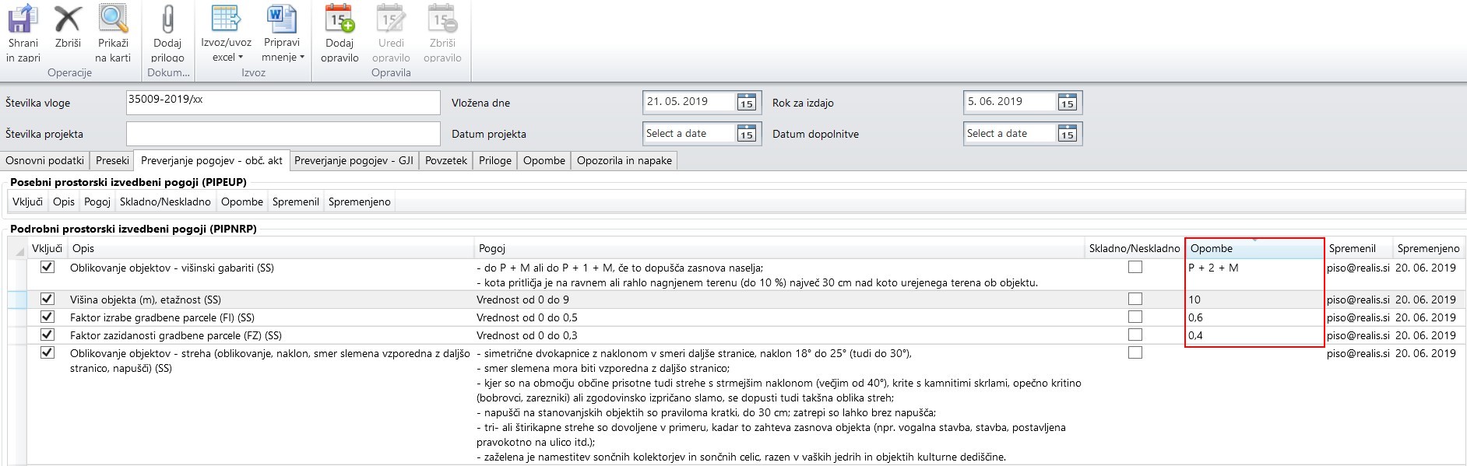Uncheck Vključi for Višina objekta row
The height and width of the screenshot is (466, 1467).
point(47,299)
